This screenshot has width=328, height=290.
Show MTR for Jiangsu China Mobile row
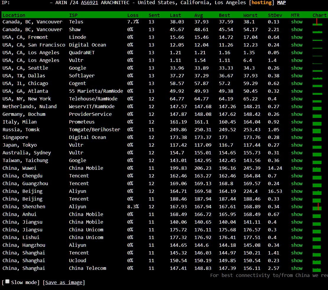(x=297, y=222)
